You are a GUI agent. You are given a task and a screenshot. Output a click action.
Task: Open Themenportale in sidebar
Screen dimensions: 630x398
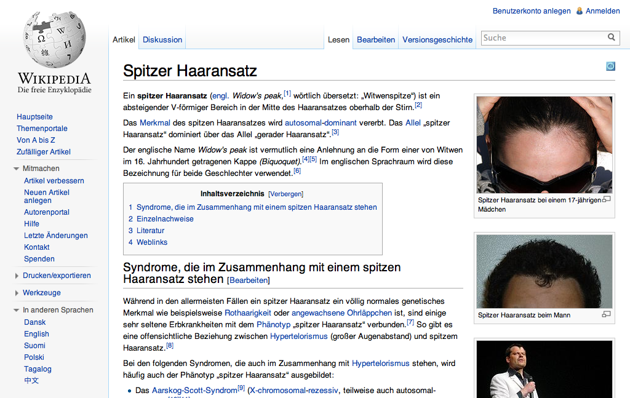[42, 129]
